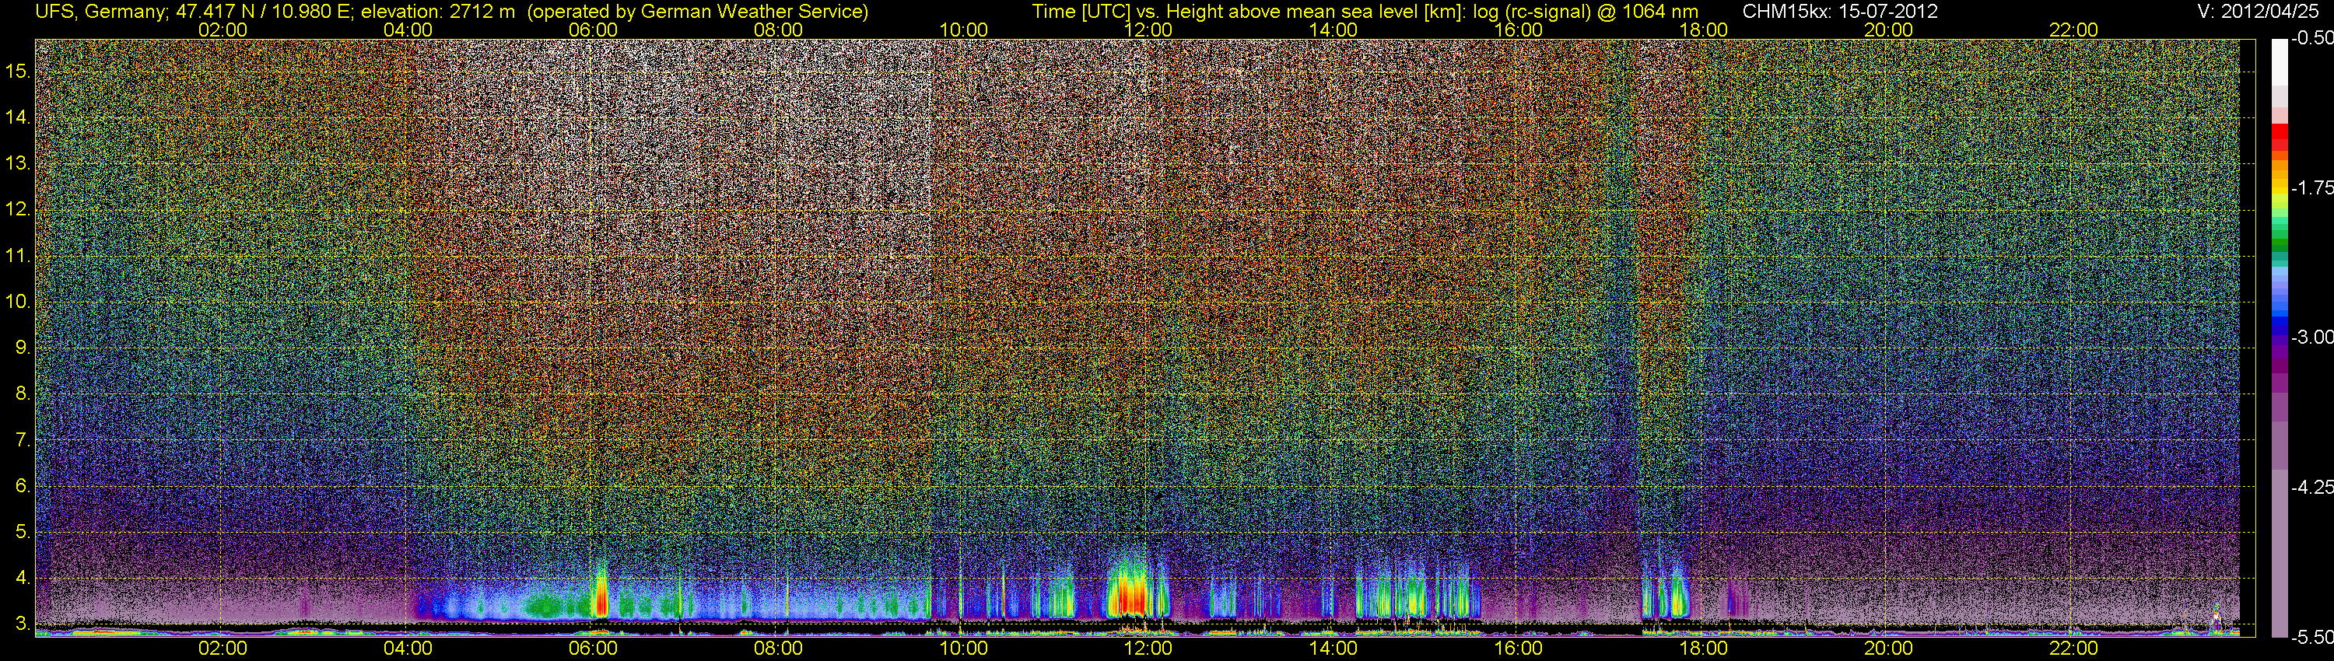Select '06:00' on the top time axis
Viewport: 2334px width, 661px height.
pos(594,30)
